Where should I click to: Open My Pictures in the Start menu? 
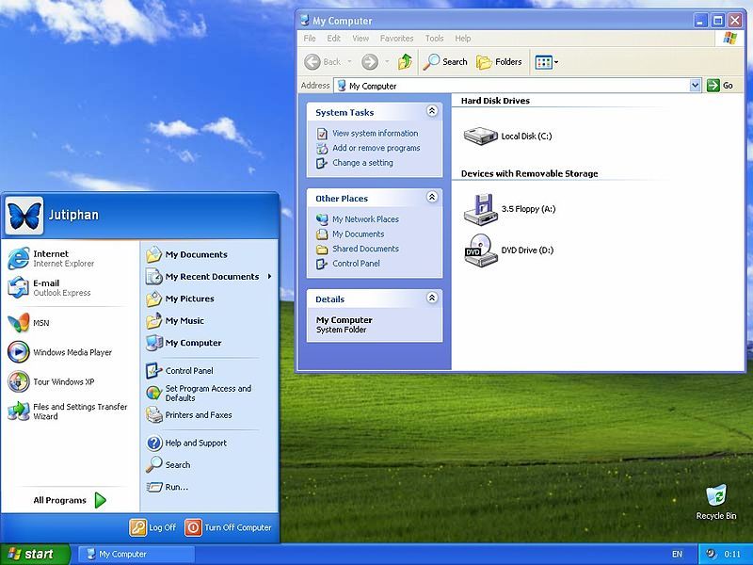point(180,299)
